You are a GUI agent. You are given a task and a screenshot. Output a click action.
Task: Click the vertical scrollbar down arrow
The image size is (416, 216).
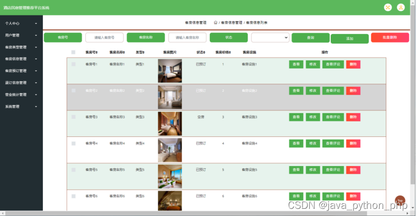[413, 208]
